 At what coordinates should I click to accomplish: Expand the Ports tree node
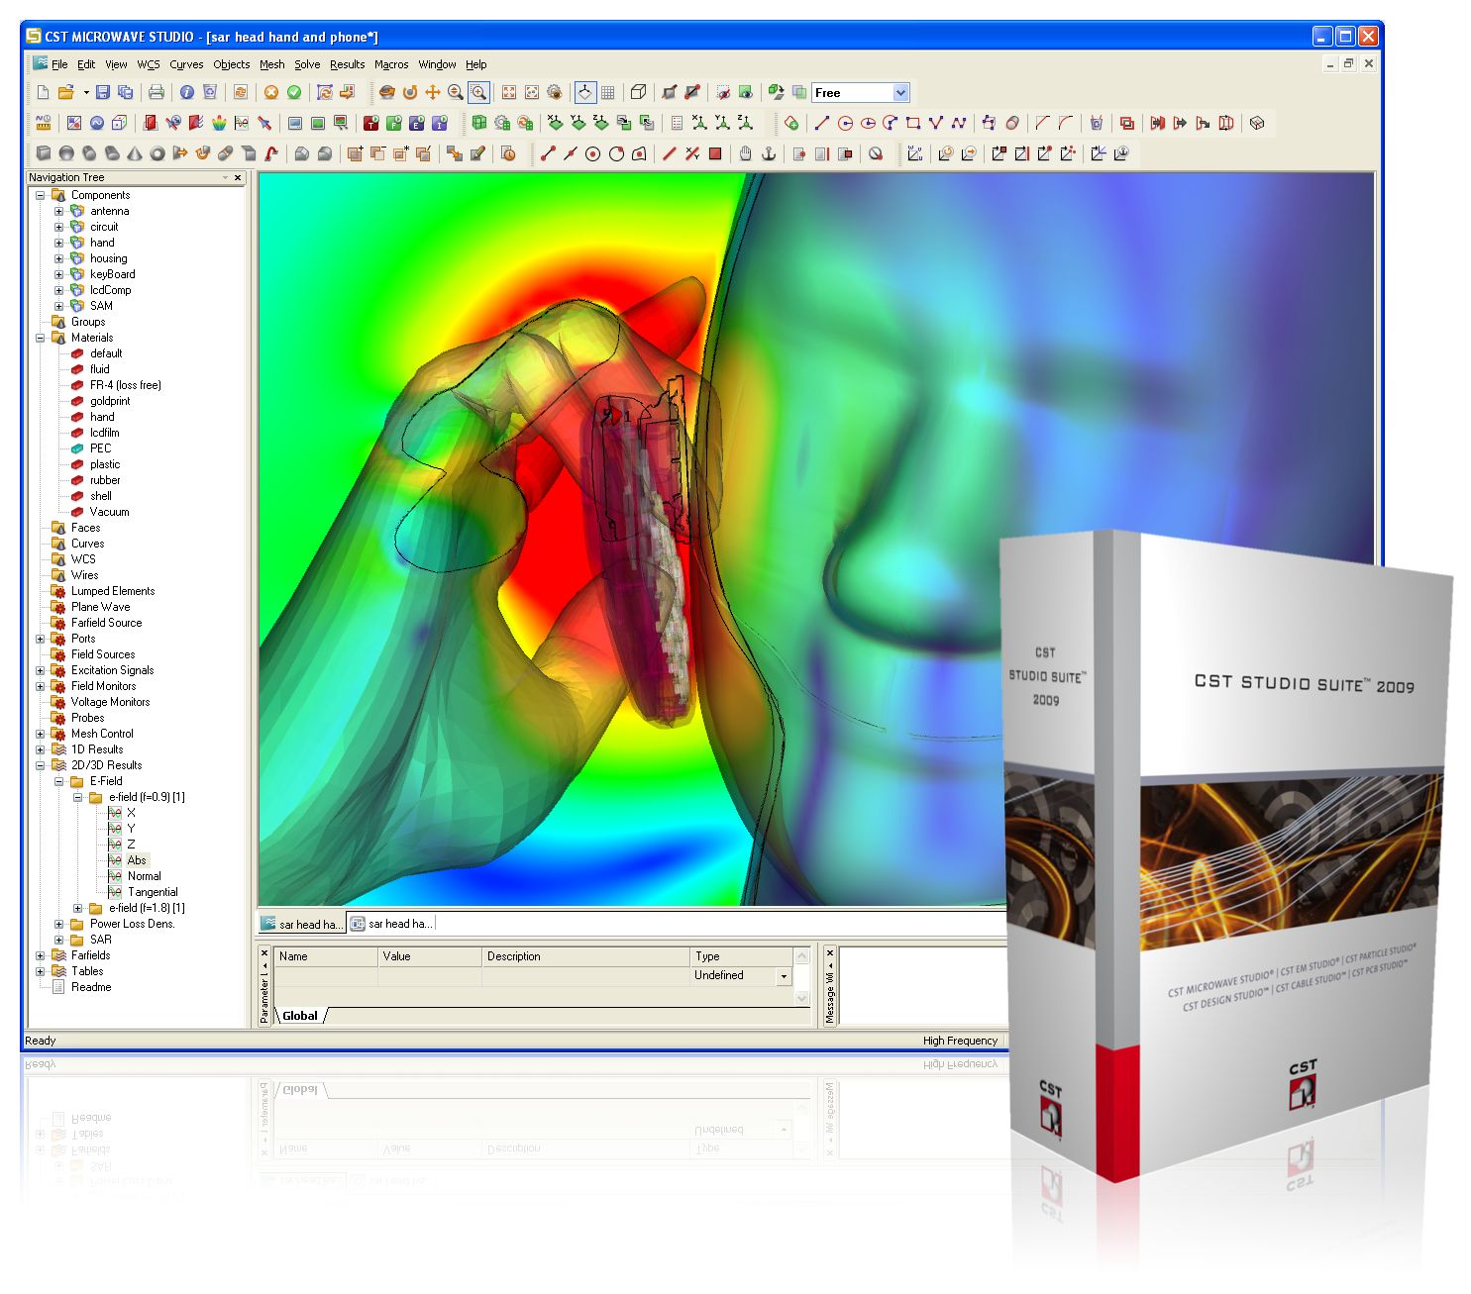coord(40,639)
